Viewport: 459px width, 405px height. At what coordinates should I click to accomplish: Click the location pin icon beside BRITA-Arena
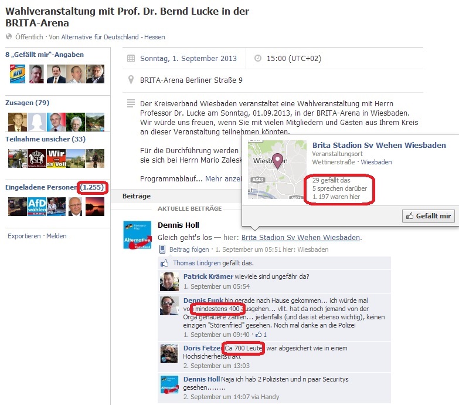click(131, 80)
